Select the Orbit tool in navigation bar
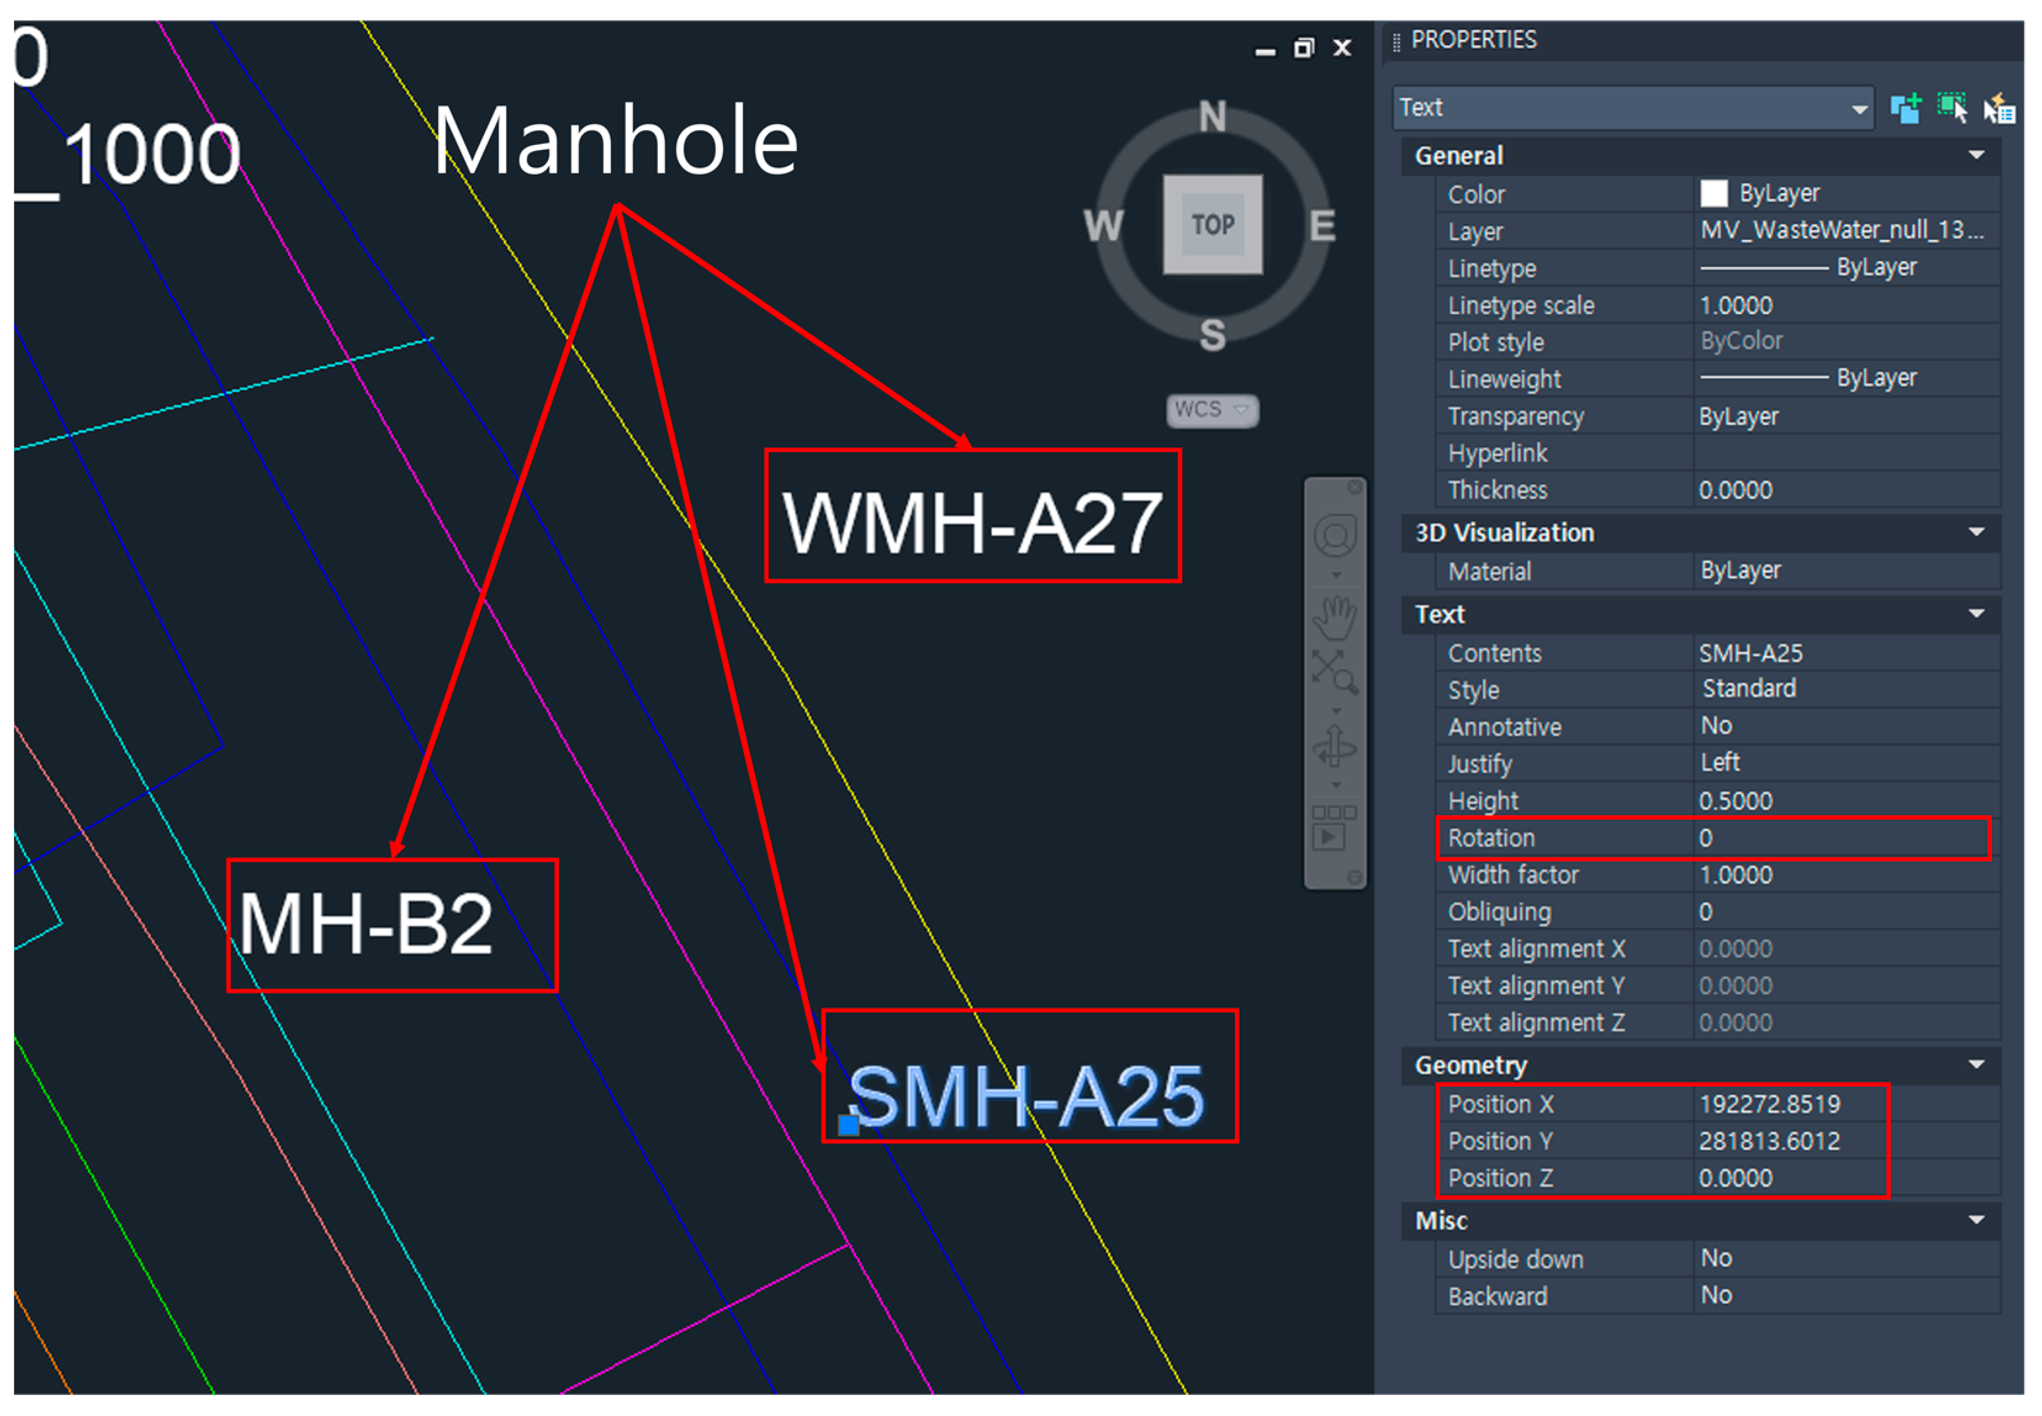This screenshot has width=2042, height=1416. (1334, 747)
